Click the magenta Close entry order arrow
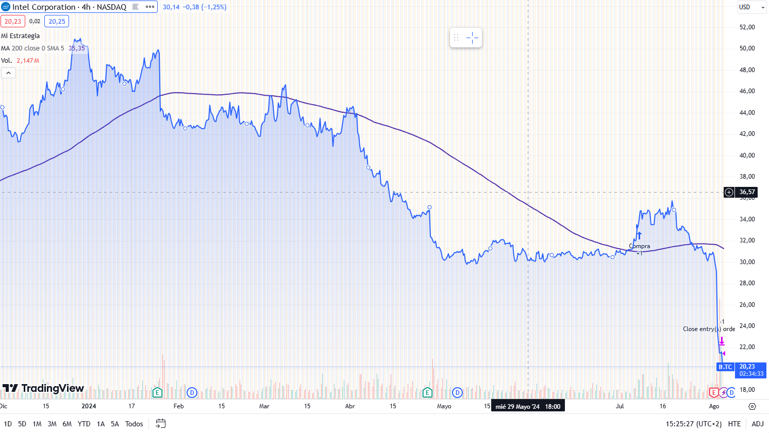The image size is (769, 433). tap(722, 341)
